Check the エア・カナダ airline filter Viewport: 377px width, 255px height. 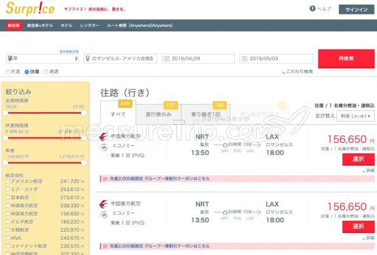click(8, 189)
